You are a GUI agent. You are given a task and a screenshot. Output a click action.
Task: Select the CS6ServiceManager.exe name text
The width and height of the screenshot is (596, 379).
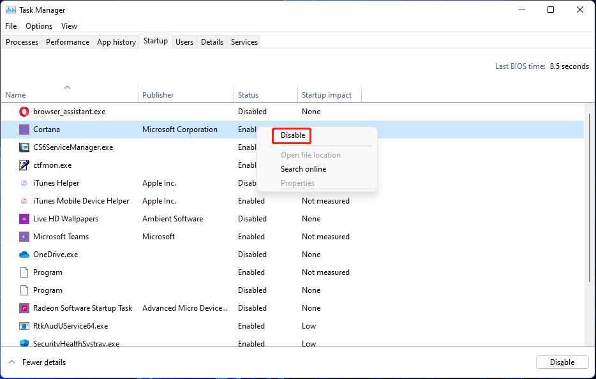[x=73, y=147]
